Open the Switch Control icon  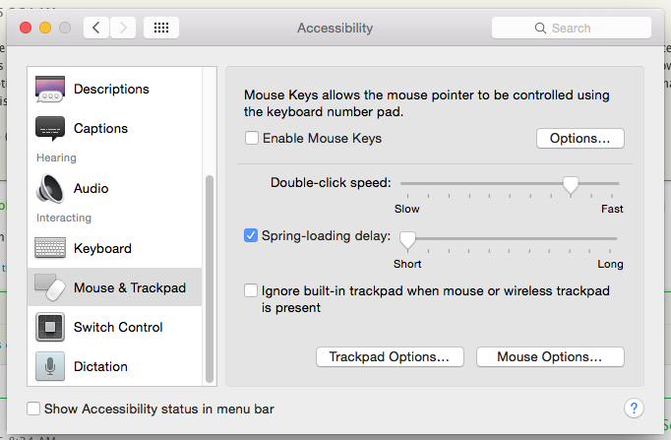(50, 327)
